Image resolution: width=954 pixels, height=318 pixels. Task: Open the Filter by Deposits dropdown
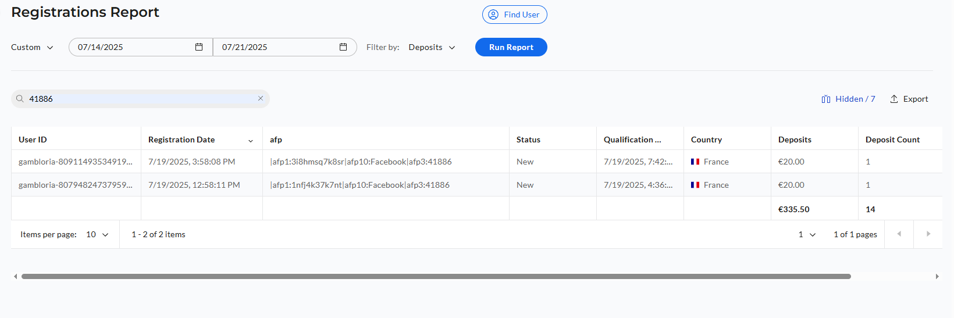432,47
